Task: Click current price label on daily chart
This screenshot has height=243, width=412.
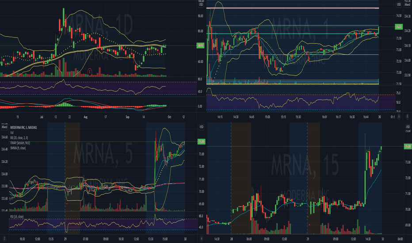Action: pyautogui.click(x=201, y=46)
